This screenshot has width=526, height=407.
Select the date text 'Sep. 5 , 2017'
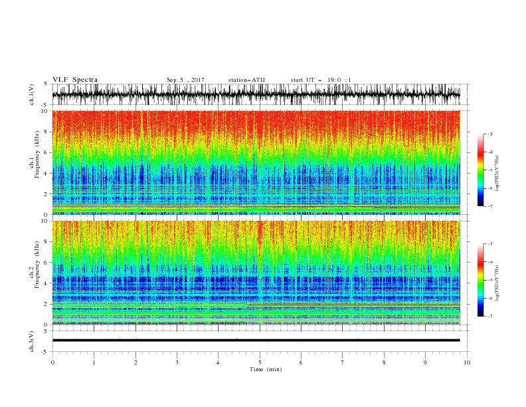pos(185,80)
